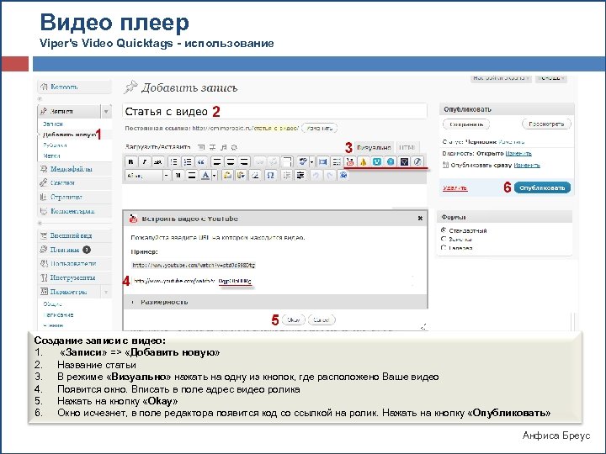This screenshot has width=606, height=454.
Task: Open the paragraph format dropdown
Action: (x=147, y=176)
